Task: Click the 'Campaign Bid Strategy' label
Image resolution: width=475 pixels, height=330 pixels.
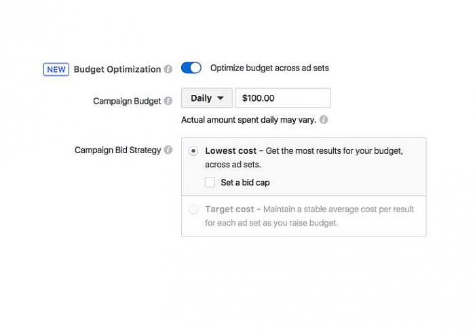Action: tap(117, 150)
